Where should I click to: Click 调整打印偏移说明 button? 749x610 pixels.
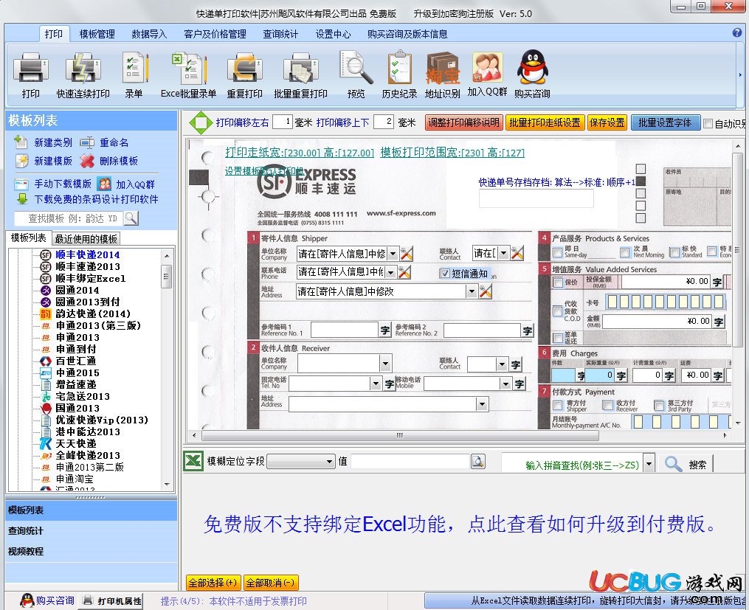[x=463, y=122]
